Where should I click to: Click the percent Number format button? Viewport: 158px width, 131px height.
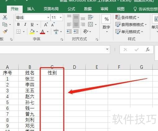pos(106,19)
